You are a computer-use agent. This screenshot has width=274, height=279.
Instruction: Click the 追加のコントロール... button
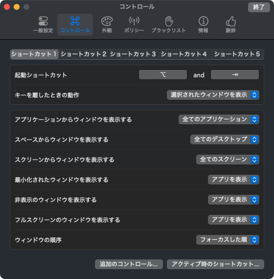pos(129,264)
